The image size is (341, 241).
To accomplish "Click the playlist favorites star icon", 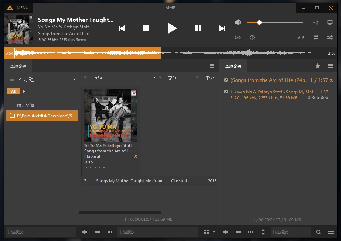I will coord(318,66).
